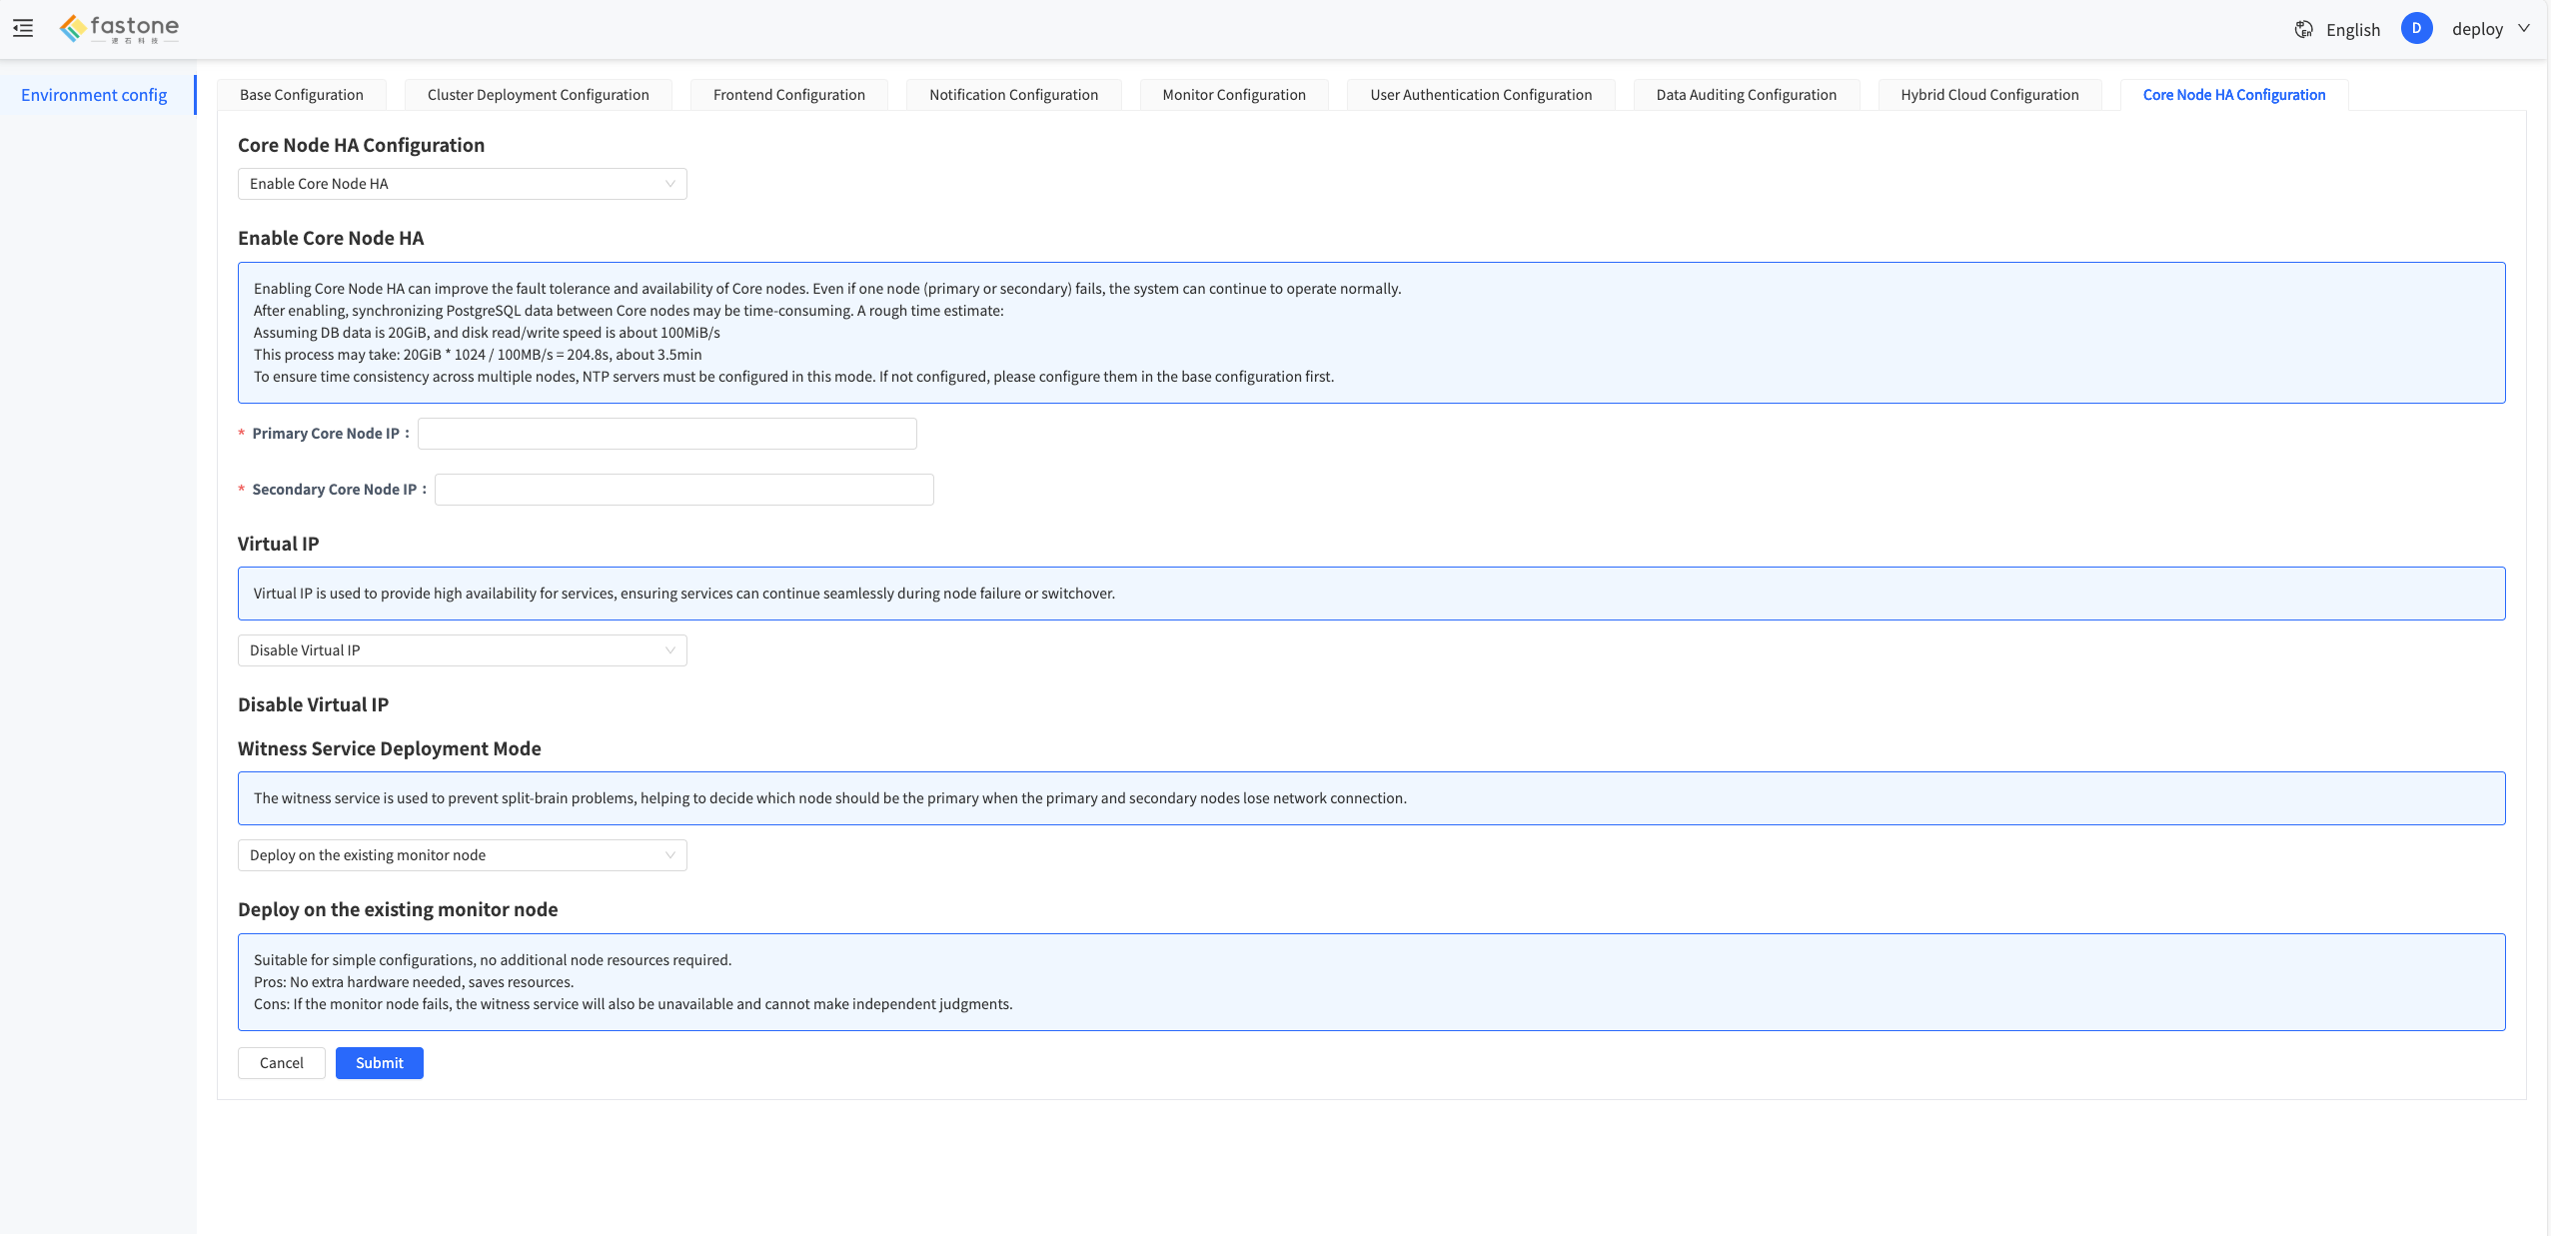Click the Cancel button
2551x1236 pixels.
282,1063
